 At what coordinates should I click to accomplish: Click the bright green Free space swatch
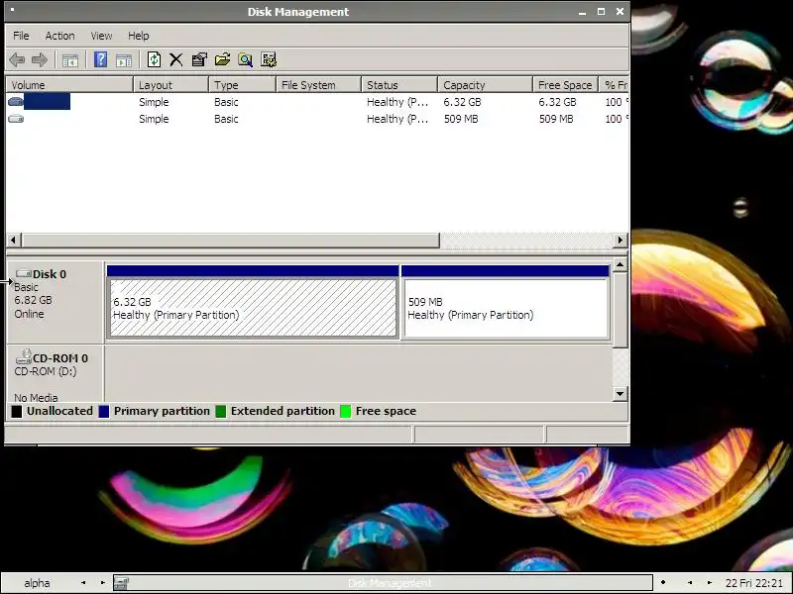345,411
